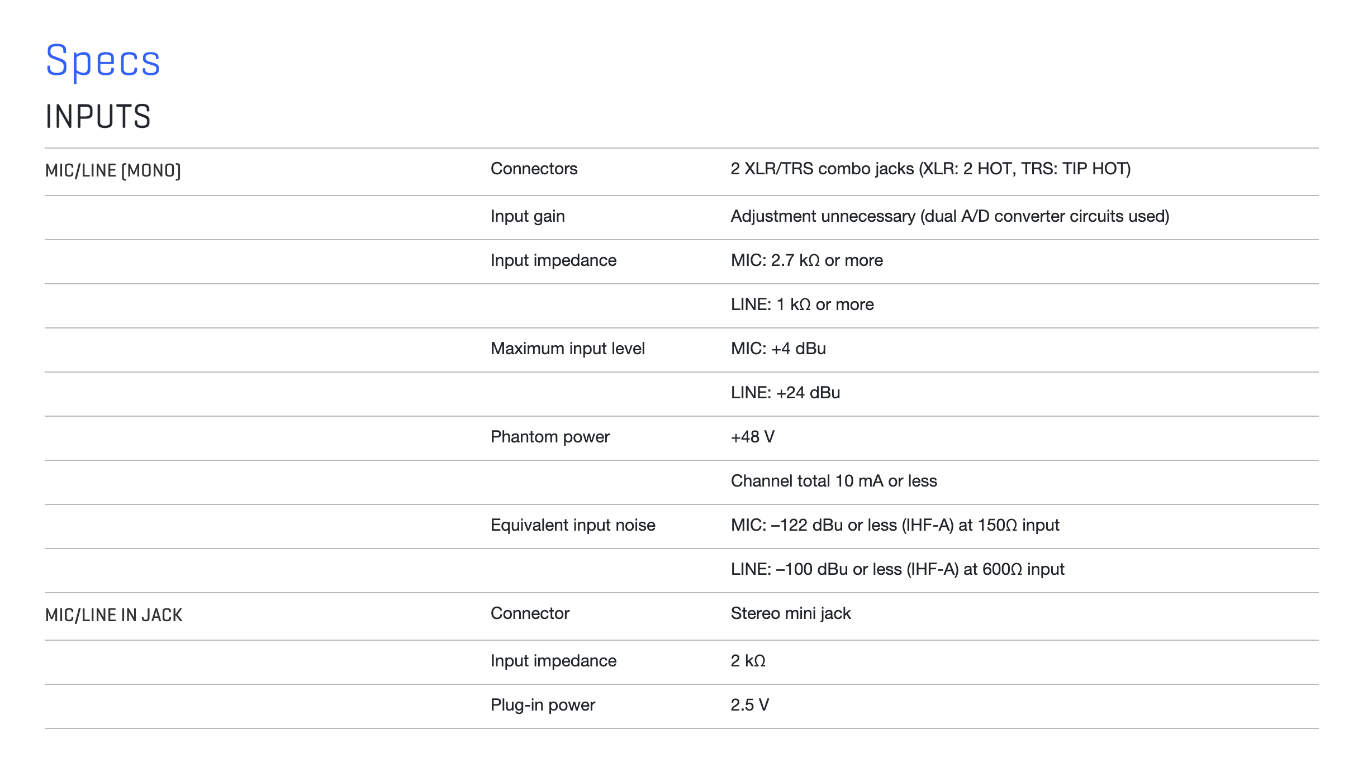Select the dual A/D converter text
This screenshot has height=772, width=1358.
(x=1045, y=217)
